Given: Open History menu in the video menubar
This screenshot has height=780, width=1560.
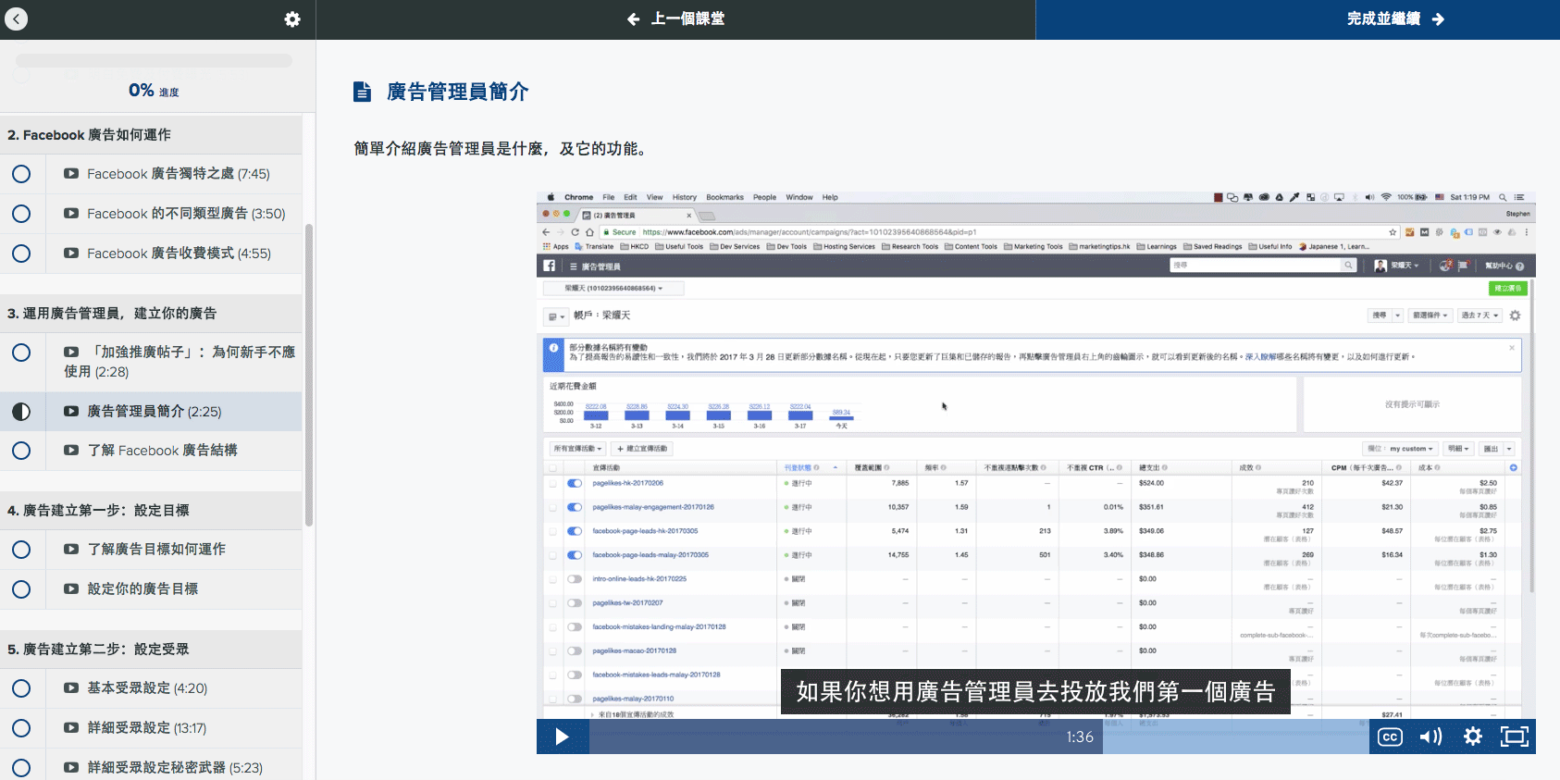Looking at the screenshot, I should click(685, 197).
